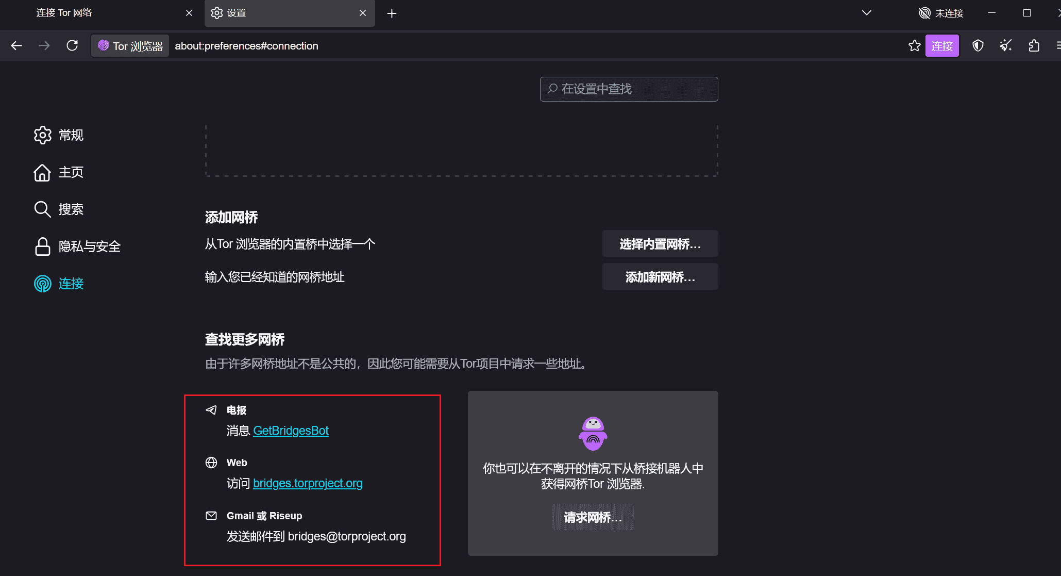Click the email envelope icon
The image size is (1061, 576).
click(x=211, y=516)
